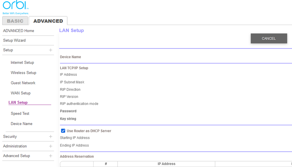Select LAN Setup in sidebar
292x167 pixels.
pos(18,102)
